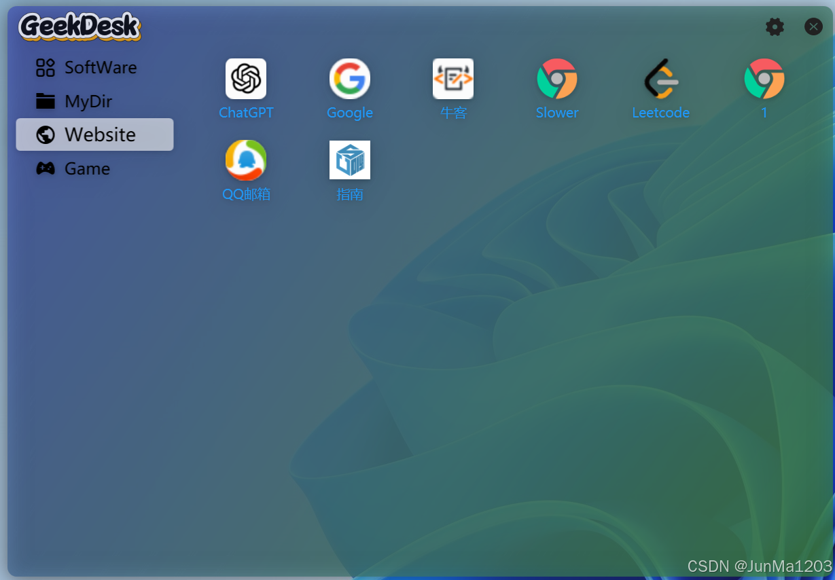
Task: Open the Leetcode shortcut icon
Action: coord(660,79)
